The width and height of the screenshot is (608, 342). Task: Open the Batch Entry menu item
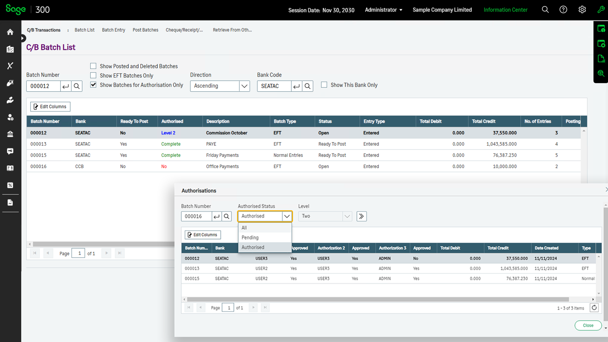point(113,30)
